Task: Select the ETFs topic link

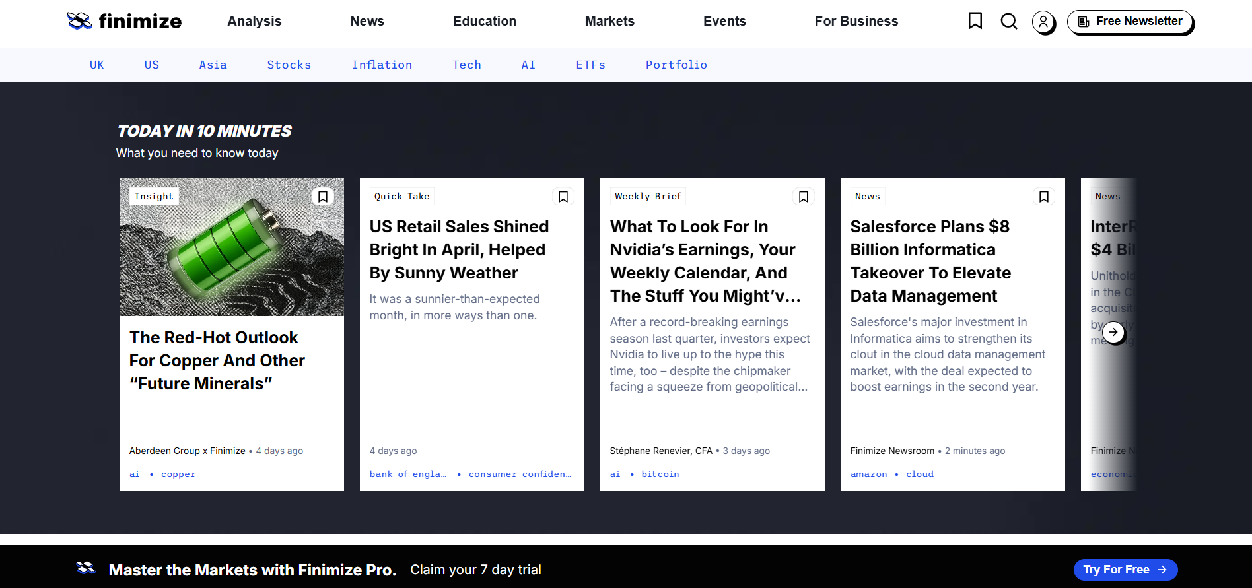Action: (x=590, y=65)
